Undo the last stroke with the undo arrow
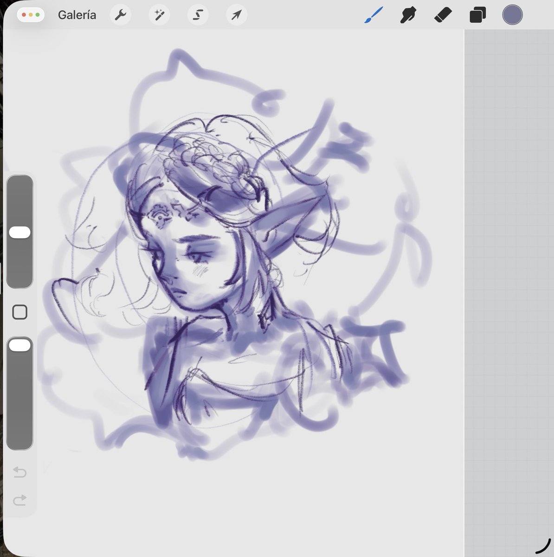The height and width of the screenshot is (557, 554). [x=19, y=473]
